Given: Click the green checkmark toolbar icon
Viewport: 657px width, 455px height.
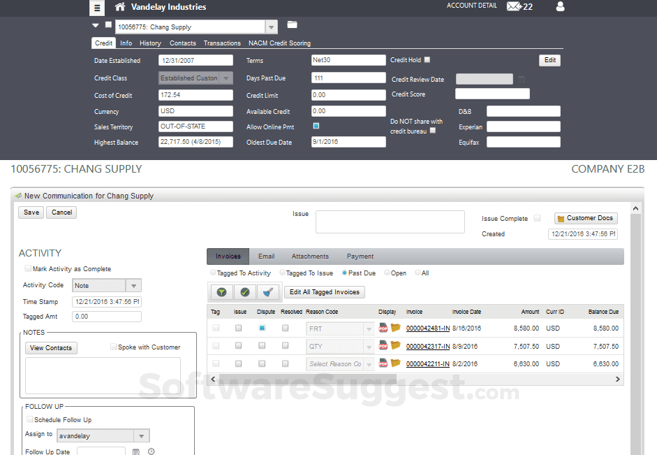Looking at the screenshot, I should pos(244,292).
